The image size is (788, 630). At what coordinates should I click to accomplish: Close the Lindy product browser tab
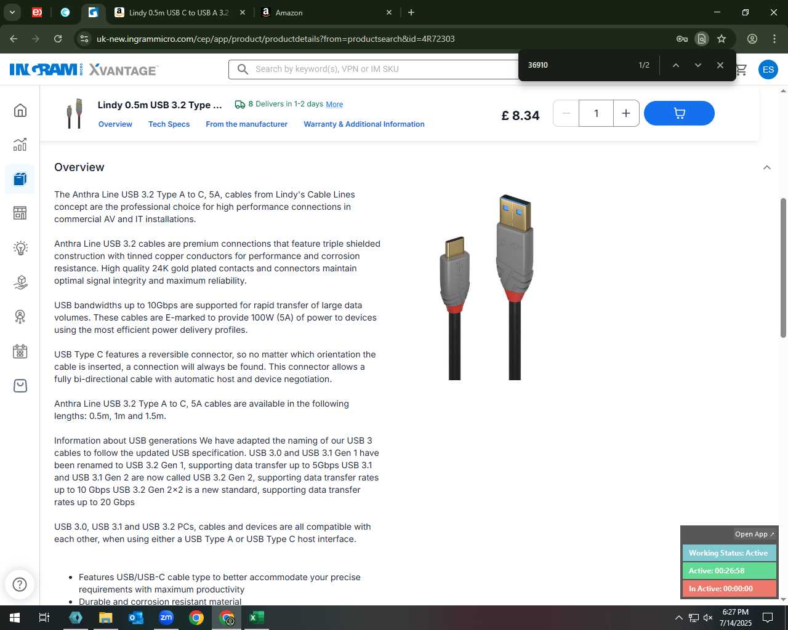tap(242, 12)
